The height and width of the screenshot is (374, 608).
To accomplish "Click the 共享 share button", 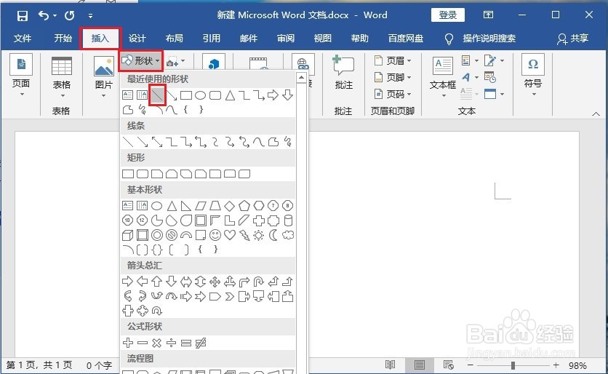I will (572, 39).
